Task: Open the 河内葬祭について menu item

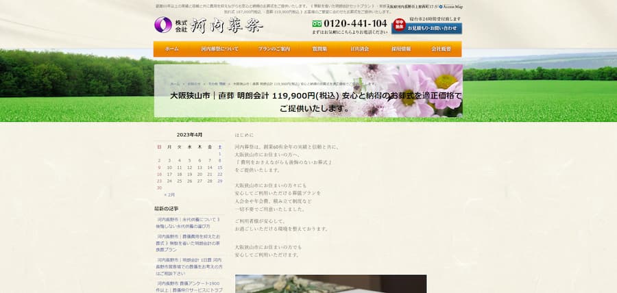Action: coord(219,49)
